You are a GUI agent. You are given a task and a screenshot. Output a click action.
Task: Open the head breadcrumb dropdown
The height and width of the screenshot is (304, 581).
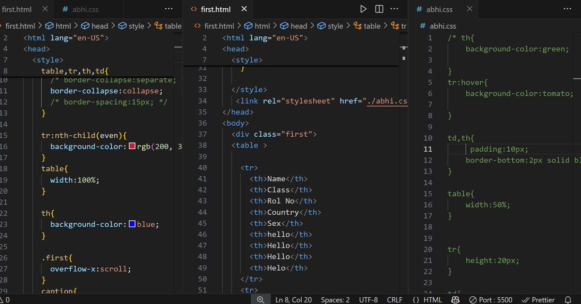click(298, 26)
